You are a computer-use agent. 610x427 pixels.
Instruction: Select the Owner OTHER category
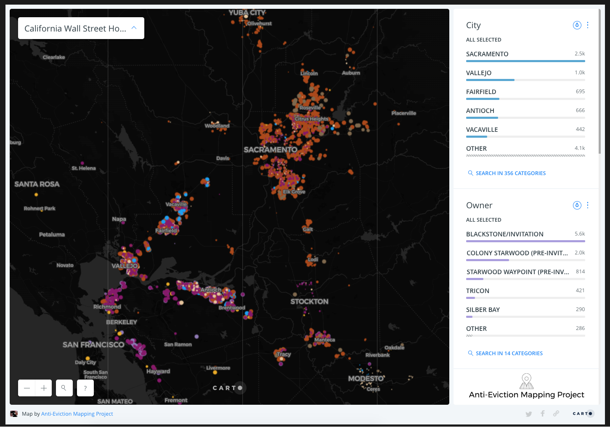[x=525, y=331]
